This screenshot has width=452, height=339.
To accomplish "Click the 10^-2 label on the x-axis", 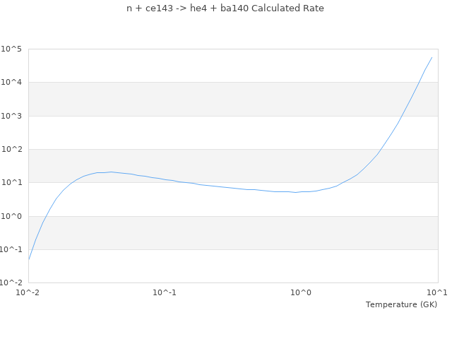I will click(x=28, y=292).
